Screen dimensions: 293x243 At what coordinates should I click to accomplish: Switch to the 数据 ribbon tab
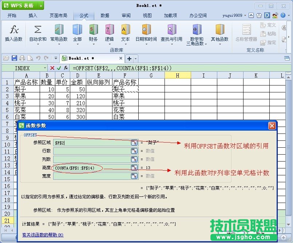(x=105, y=15)
